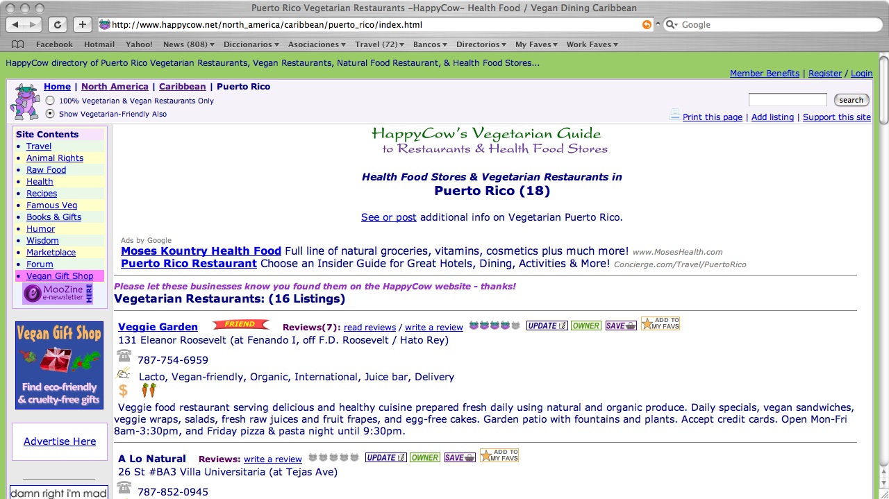Click the Member Benefits link
889x499 pixels.
point(764,74)
